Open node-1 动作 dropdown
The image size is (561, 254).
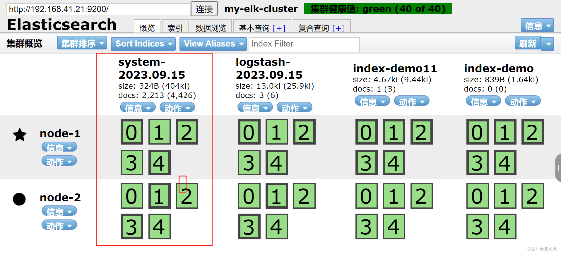pyautogui.click(x=59, y=161)
